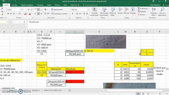This screenshot has width=169, height=95.
Task: Apply the yellow fill color bucket
Action: coord(25,14)
